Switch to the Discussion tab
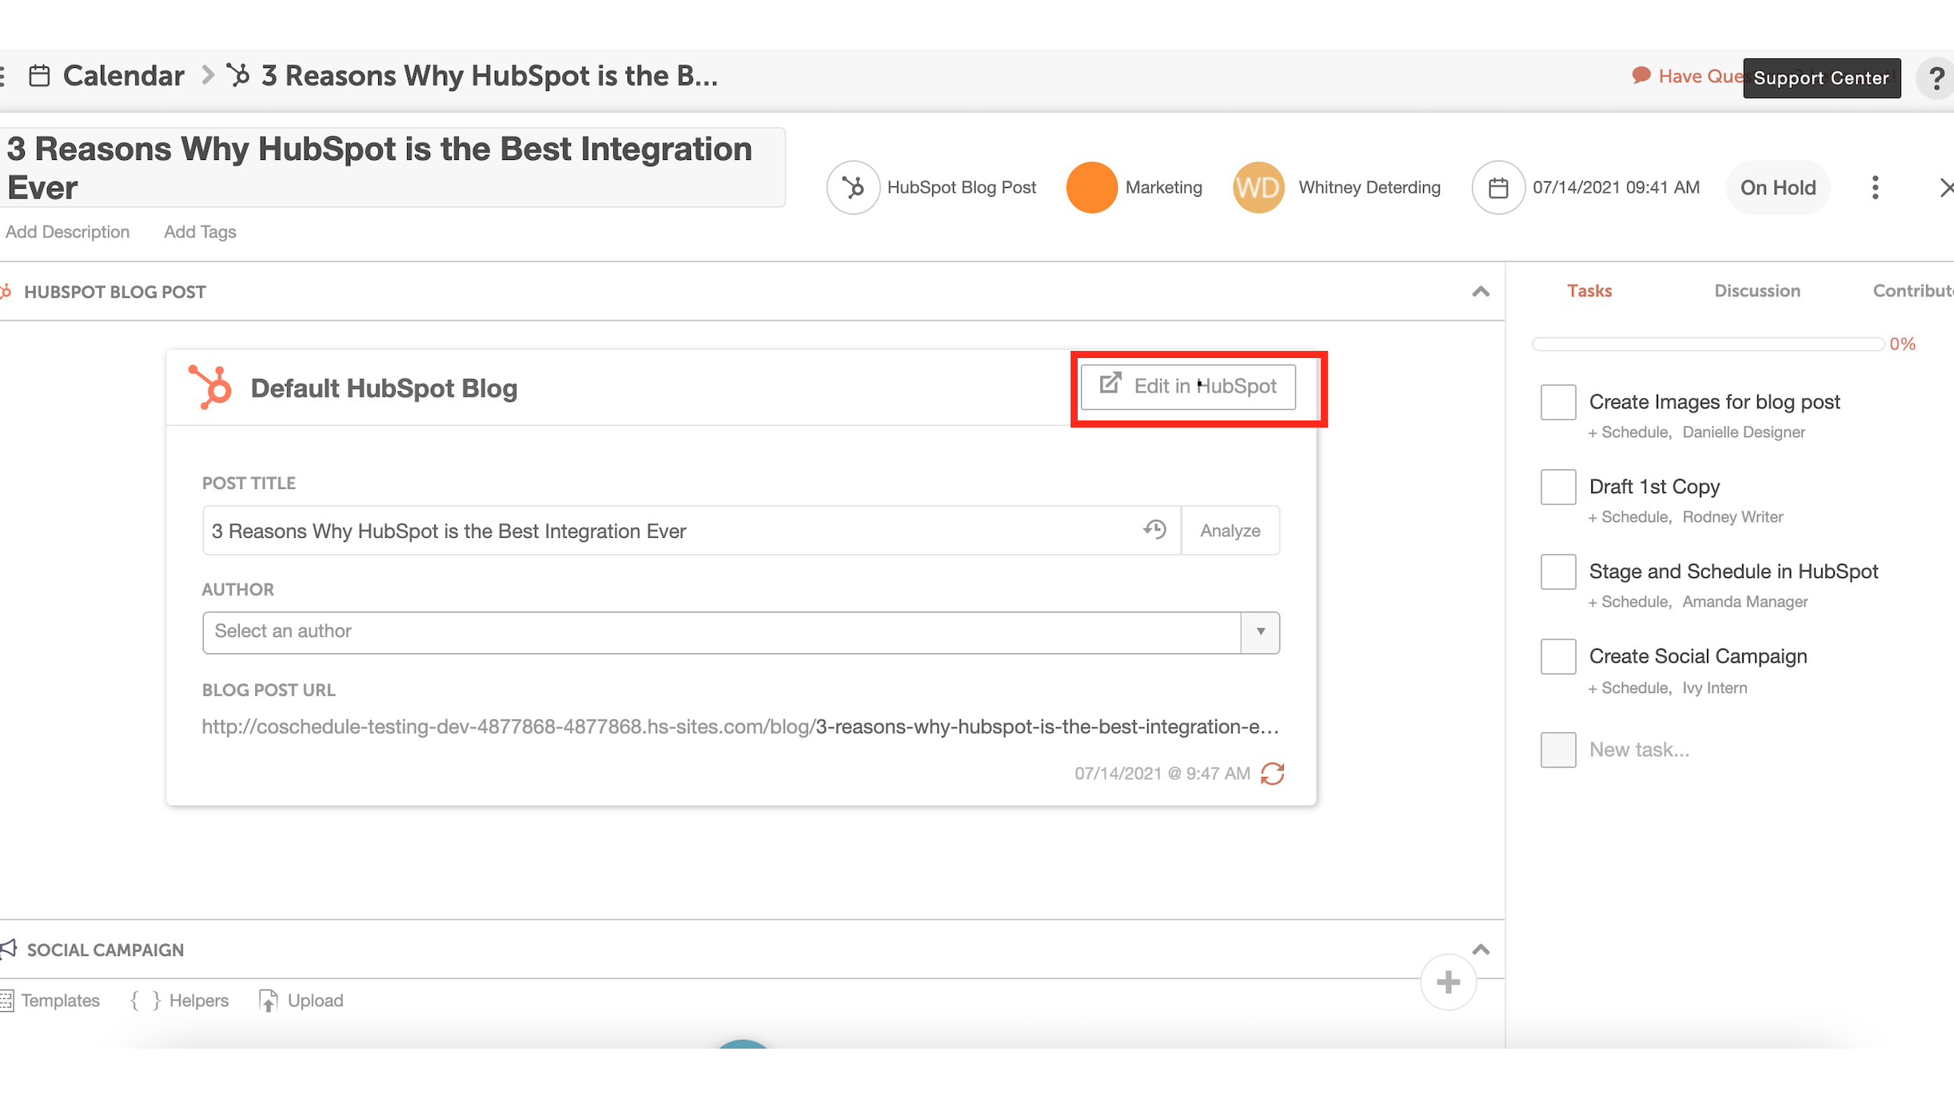 point(1757,290)
